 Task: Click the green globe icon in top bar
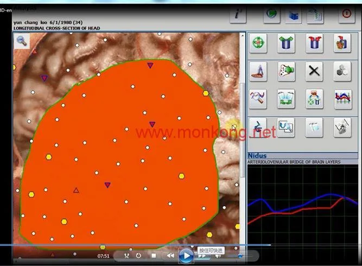pos(272,14)
